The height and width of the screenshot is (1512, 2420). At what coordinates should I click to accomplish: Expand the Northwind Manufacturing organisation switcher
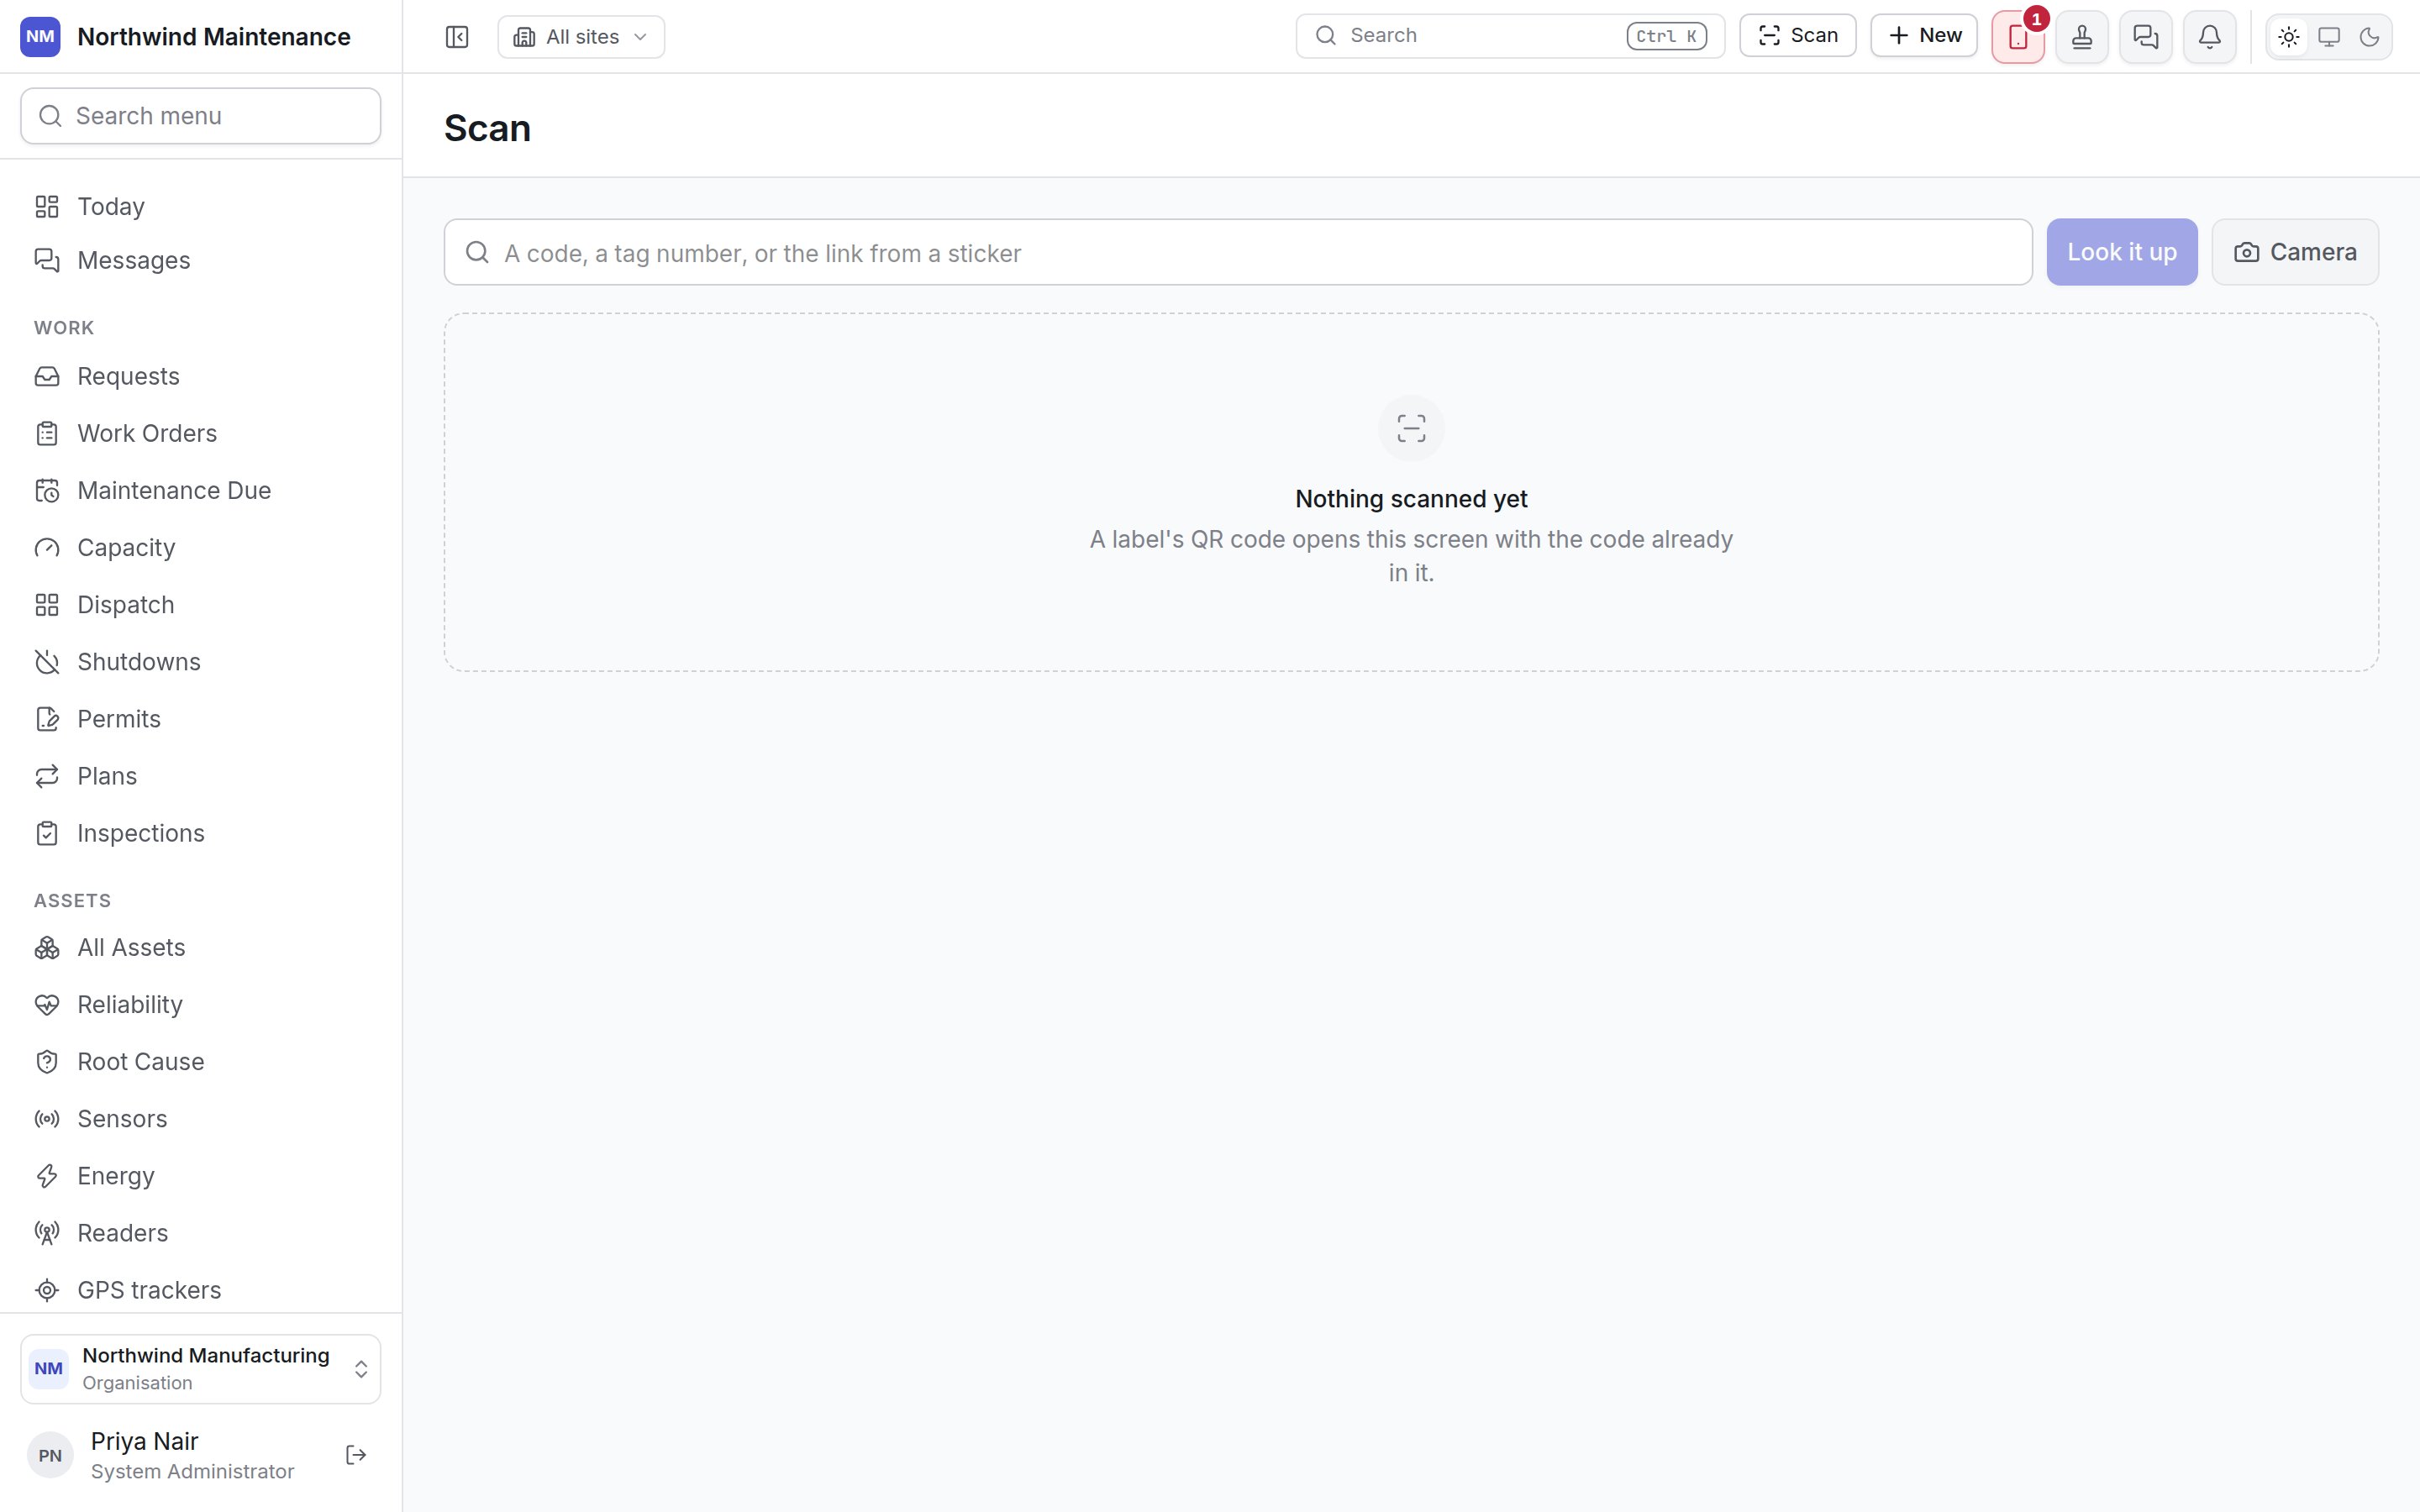click(201, 1369)
